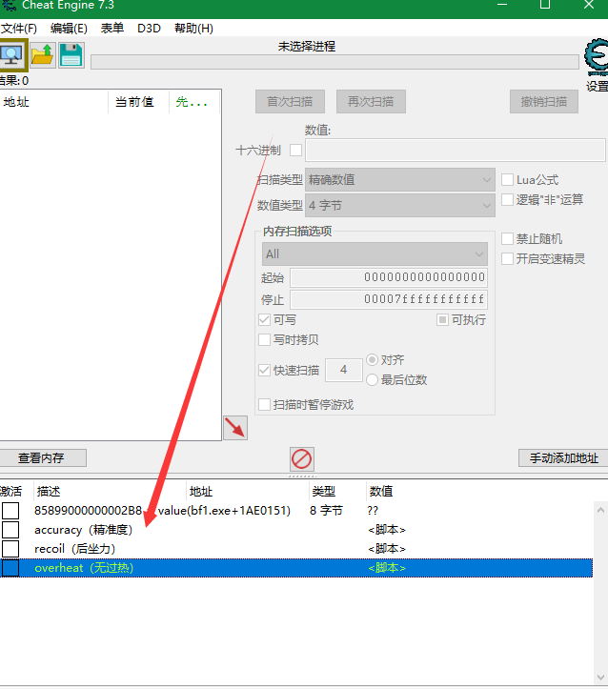Image resolution: width=608 pixels, height=689 pixels.
Task: Click the fast scan alignment value 4 field
Action: click(343, 370)
